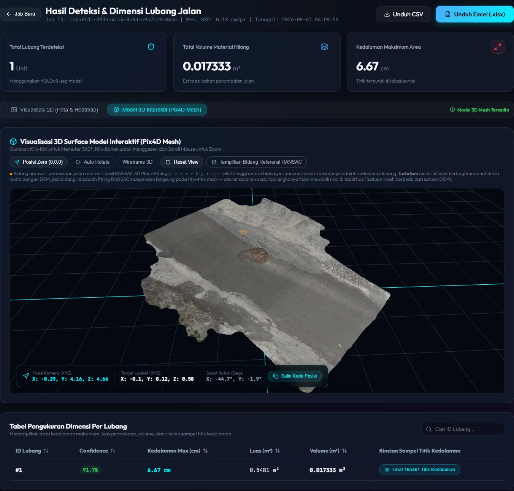Sort table by Confidence column
Image resolution: width=514 pixels, height=491 pixels.
coord(97,451)
